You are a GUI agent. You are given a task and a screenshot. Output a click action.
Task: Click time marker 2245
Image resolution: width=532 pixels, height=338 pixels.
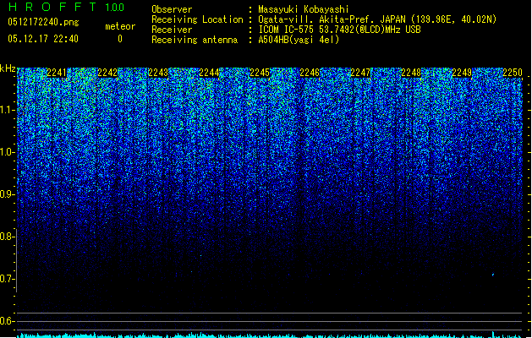(260, 73)
